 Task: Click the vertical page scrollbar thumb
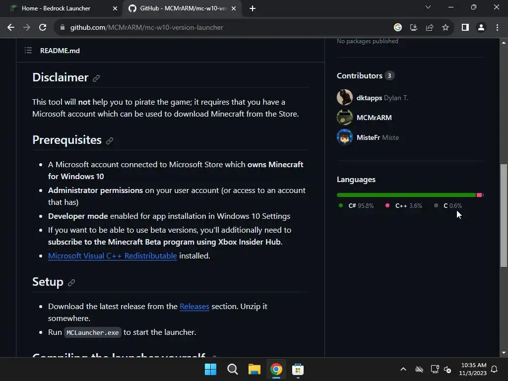click(x=504, y=215)
